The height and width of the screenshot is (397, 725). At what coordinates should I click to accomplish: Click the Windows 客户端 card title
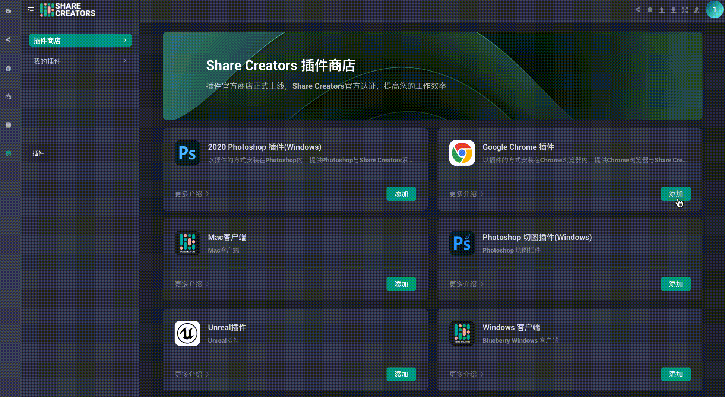[x=511, y=327]
